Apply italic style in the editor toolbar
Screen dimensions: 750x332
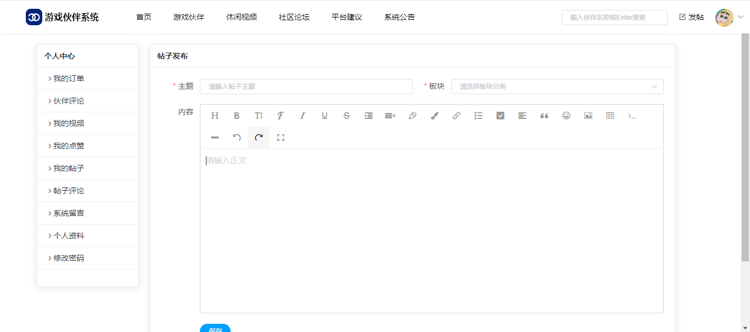(x=303, y=116)
